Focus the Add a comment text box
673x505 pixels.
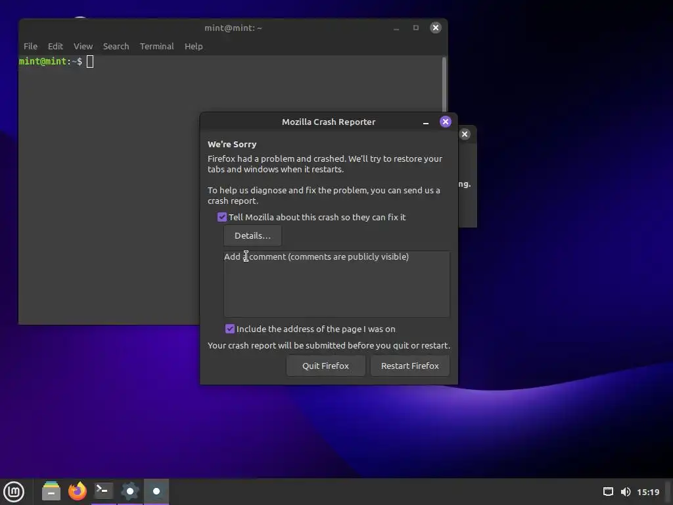pyautogui.click(x=336, y=284)
